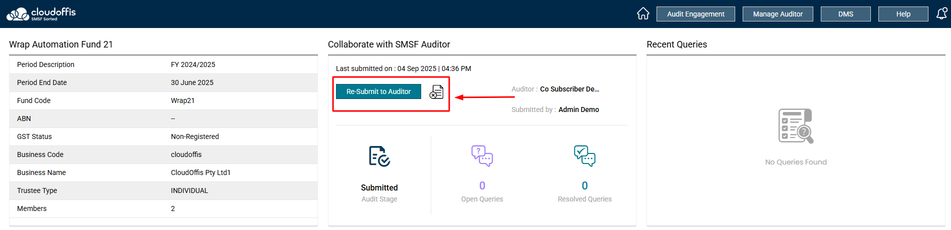
Task: Go to home via house icon
Action: (x=643, y=14)
